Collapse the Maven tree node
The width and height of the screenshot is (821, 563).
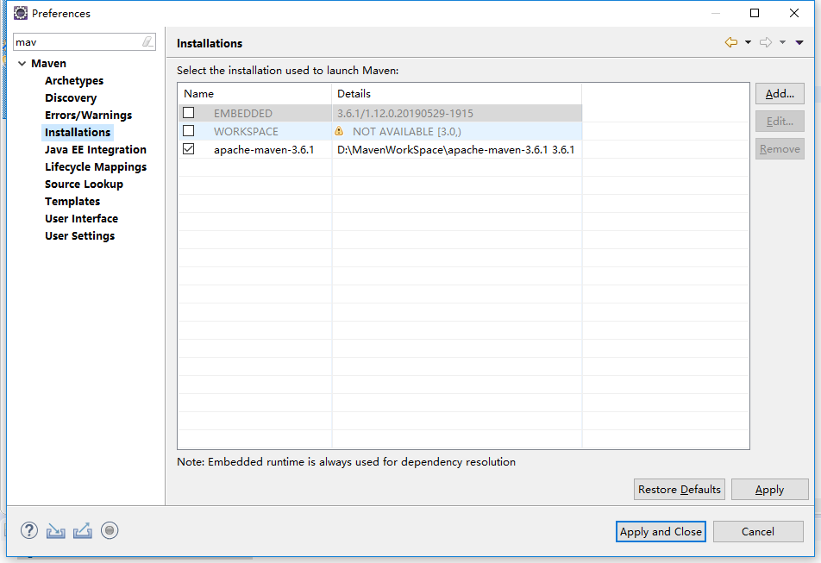click(22, 63)
